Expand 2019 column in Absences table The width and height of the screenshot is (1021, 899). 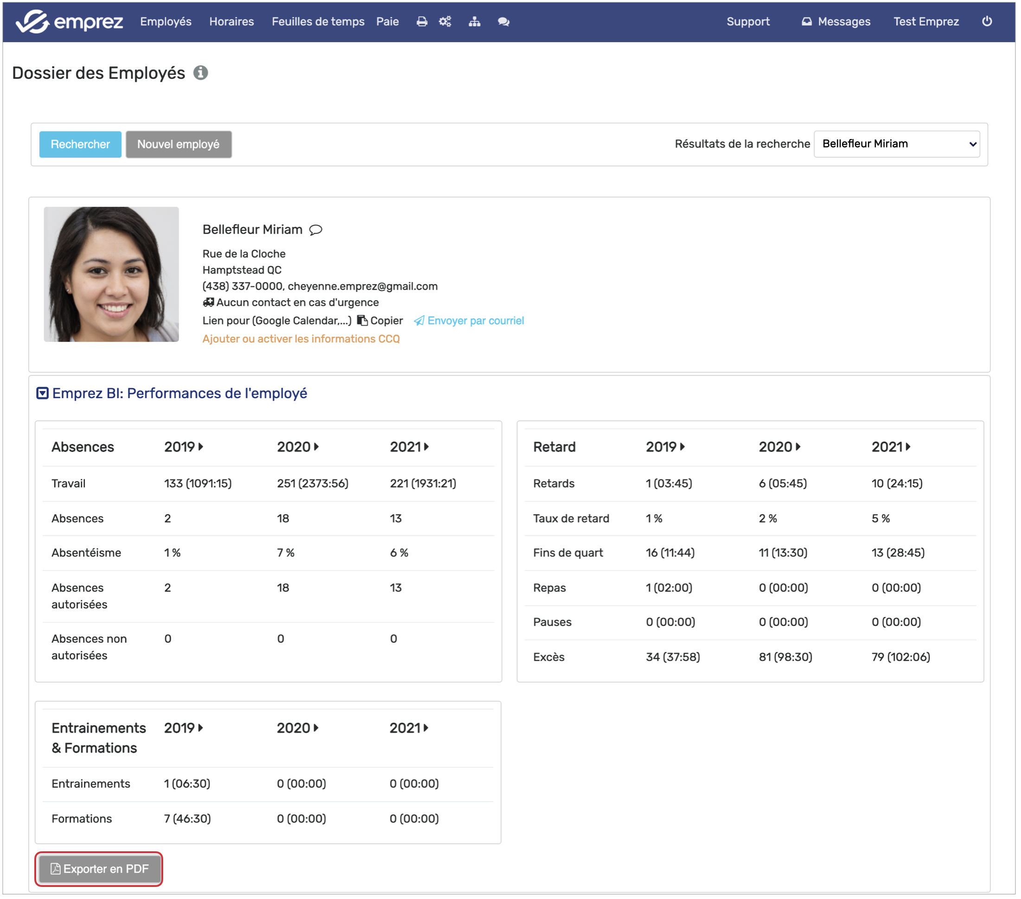click(184, 447)
